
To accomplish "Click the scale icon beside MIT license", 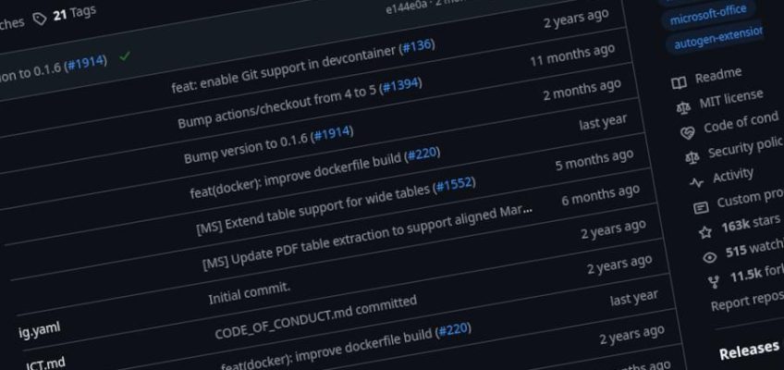I will pos(682,107).
